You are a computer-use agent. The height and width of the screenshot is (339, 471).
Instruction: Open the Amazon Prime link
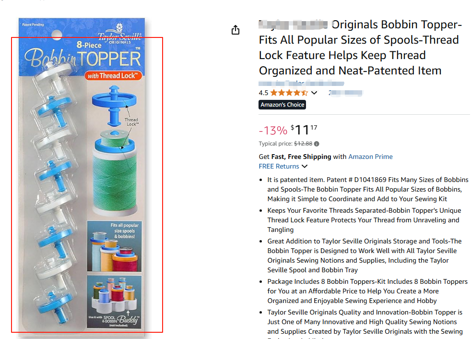pyautogui.click(x=370, y=157)
